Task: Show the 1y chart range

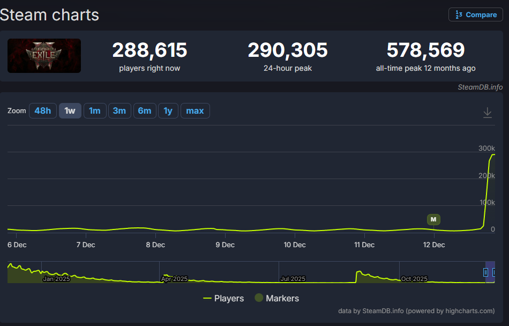Action: coord(168,111)
